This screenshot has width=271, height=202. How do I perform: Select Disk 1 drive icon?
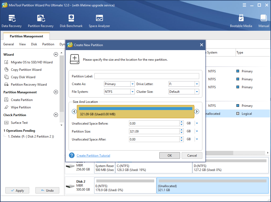[x=70, y=166]
